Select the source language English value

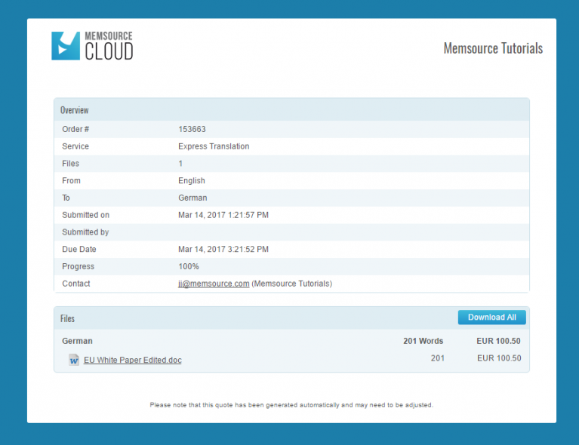coord(192,181)
